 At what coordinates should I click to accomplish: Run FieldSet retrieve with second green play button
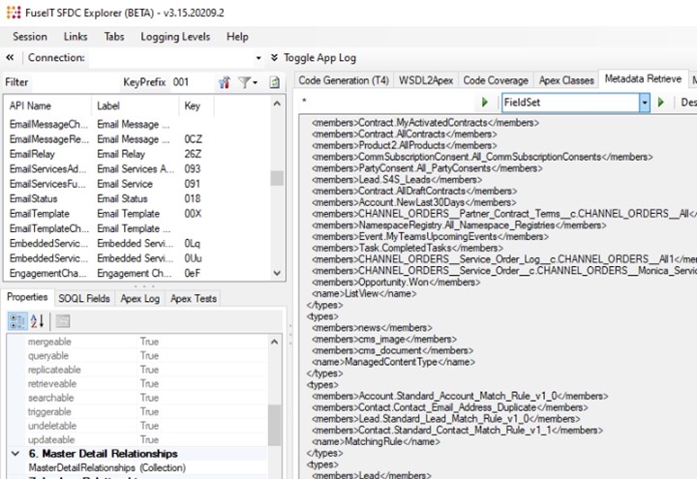661,103
